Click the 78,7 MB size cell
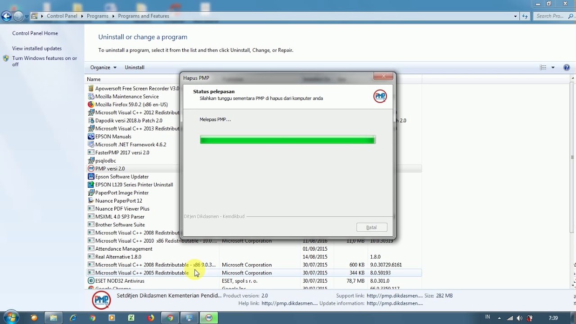The width and height of the screenshot is (576, 324). [x=356, y=281]
